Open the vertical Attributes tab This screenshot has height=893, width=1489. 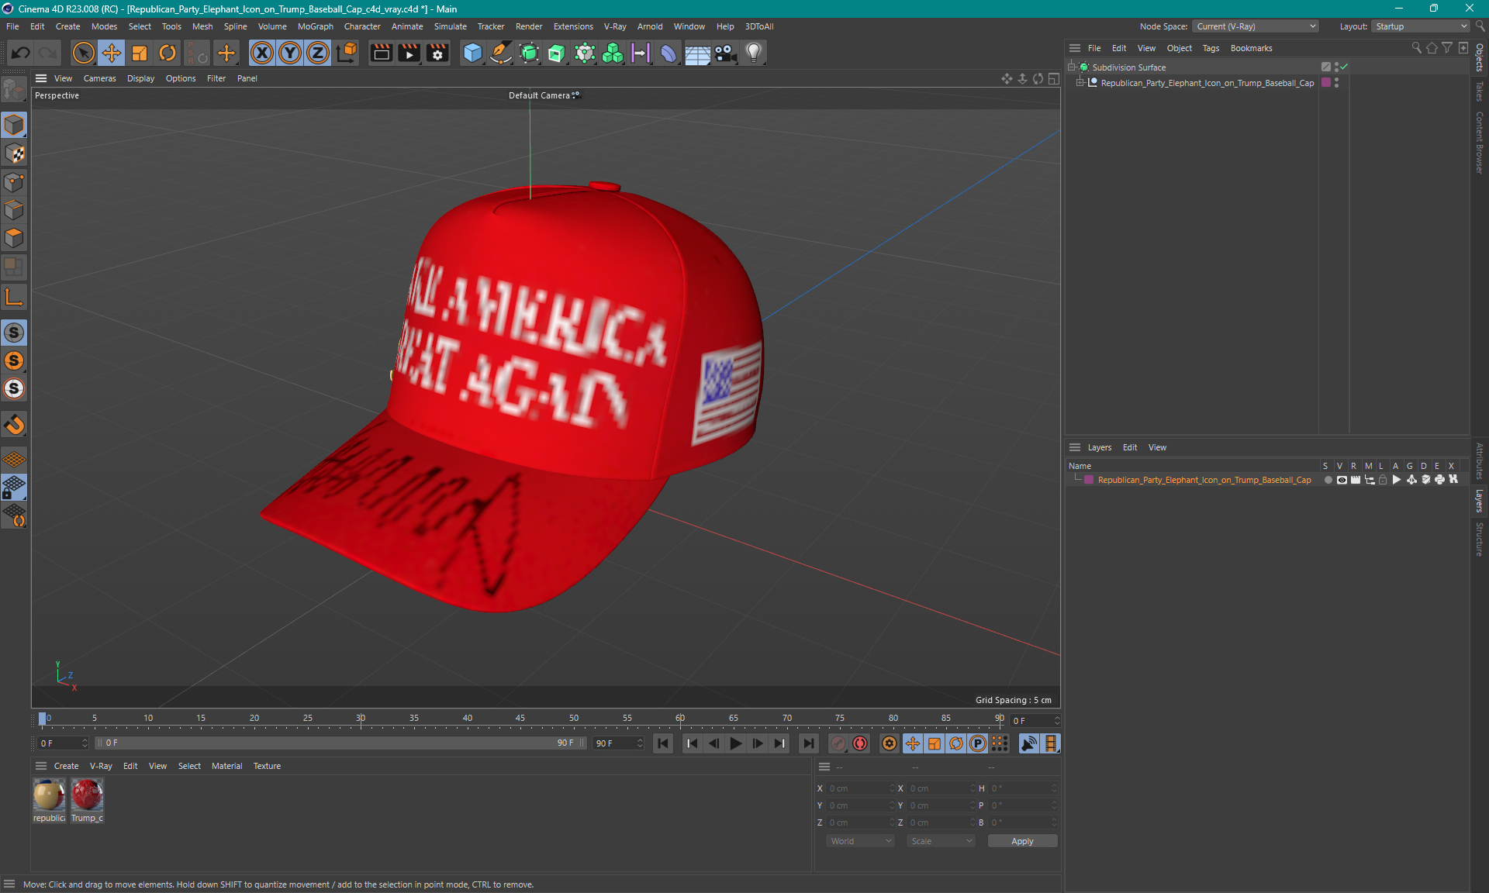[x=1480, y=461]
